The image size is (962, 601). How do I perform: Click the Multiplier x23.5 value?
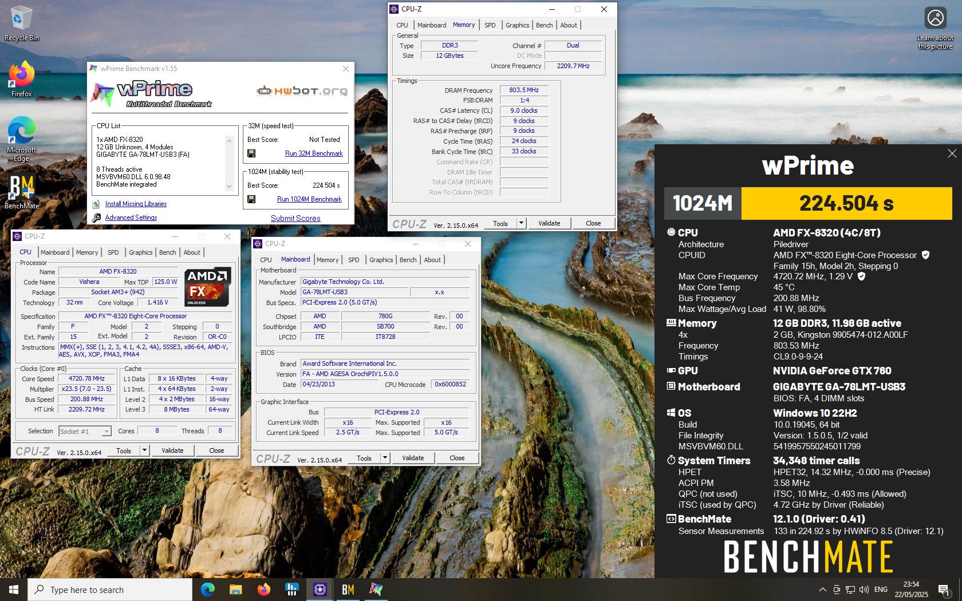(x=86, y=389)
